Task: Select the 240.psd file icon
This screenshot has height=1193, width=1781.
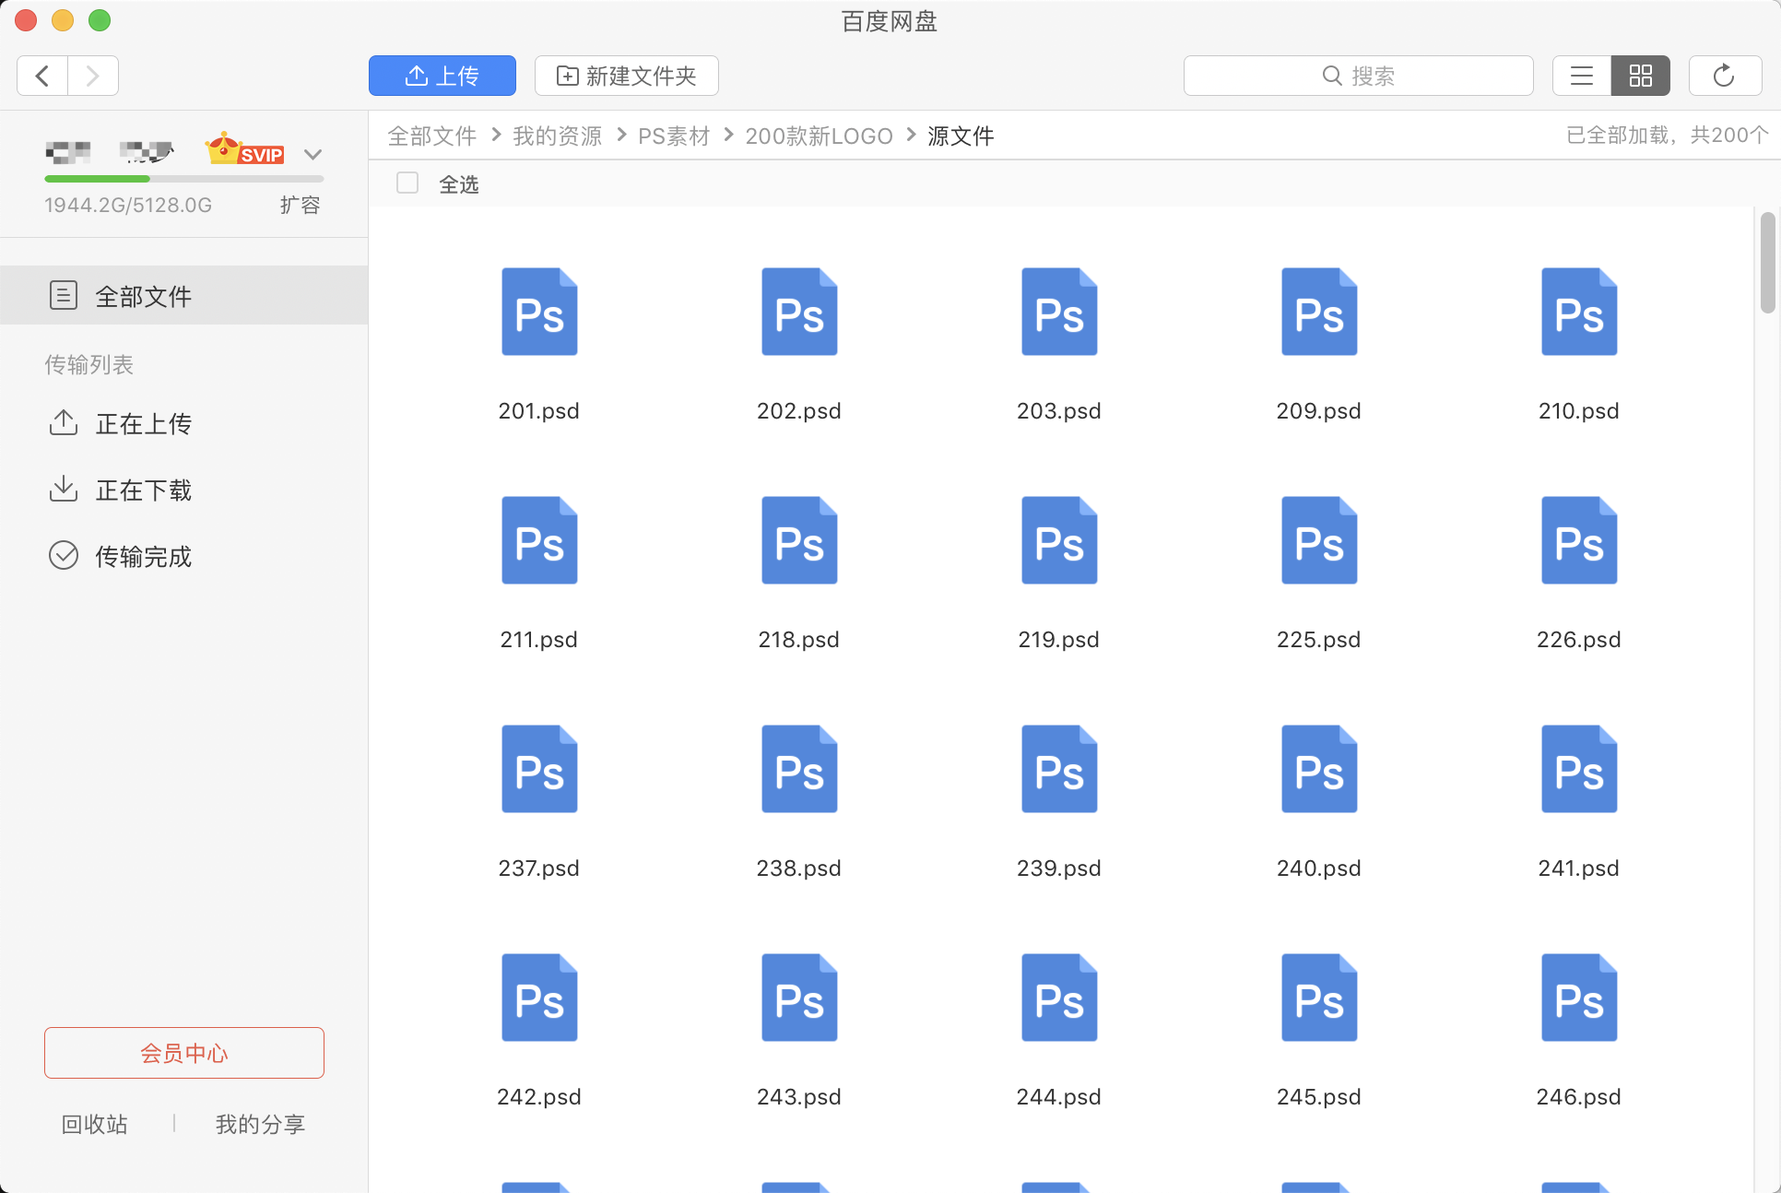Action: (1319, 769)
